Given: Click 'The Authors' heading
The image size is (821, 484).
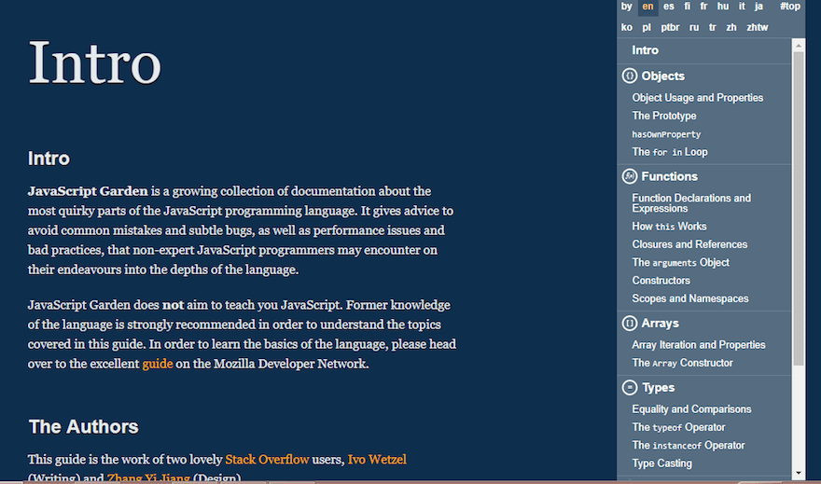Looking at the screenshot, I should (83, 427).
